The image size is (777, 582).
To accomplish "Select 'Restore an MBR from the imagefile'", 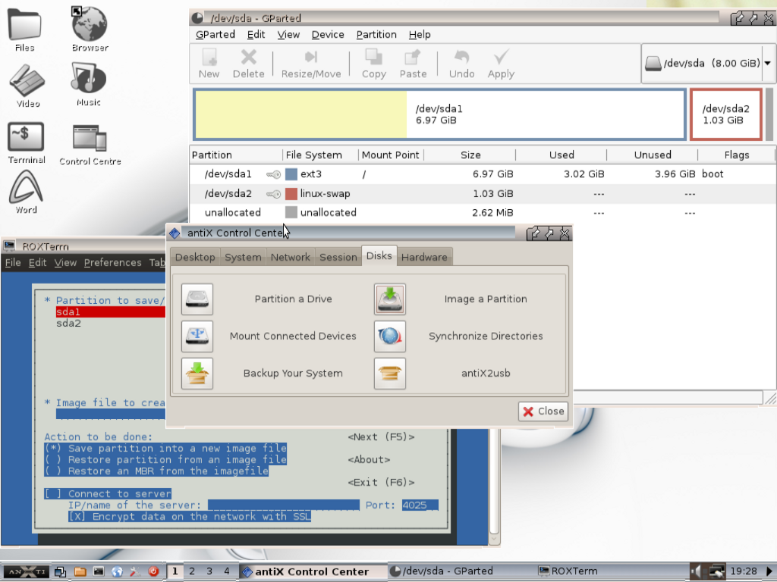I will pyautogui.click(x=156, y=471).
